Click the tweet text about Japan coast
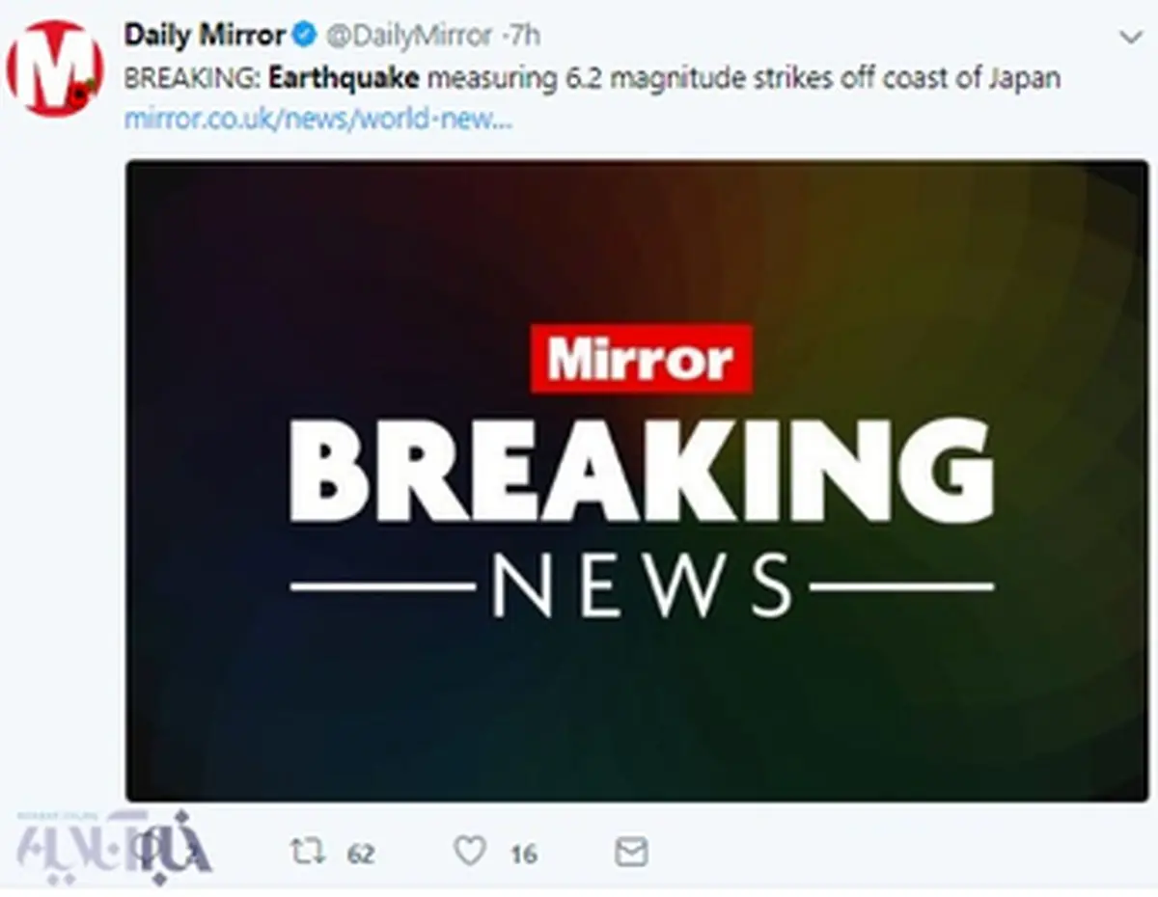The height and width of the screenshot is (897, 1158). pyautogui.click(x=592, y=78)
